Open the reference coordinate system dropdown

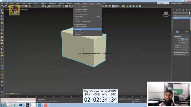point(54,6)
